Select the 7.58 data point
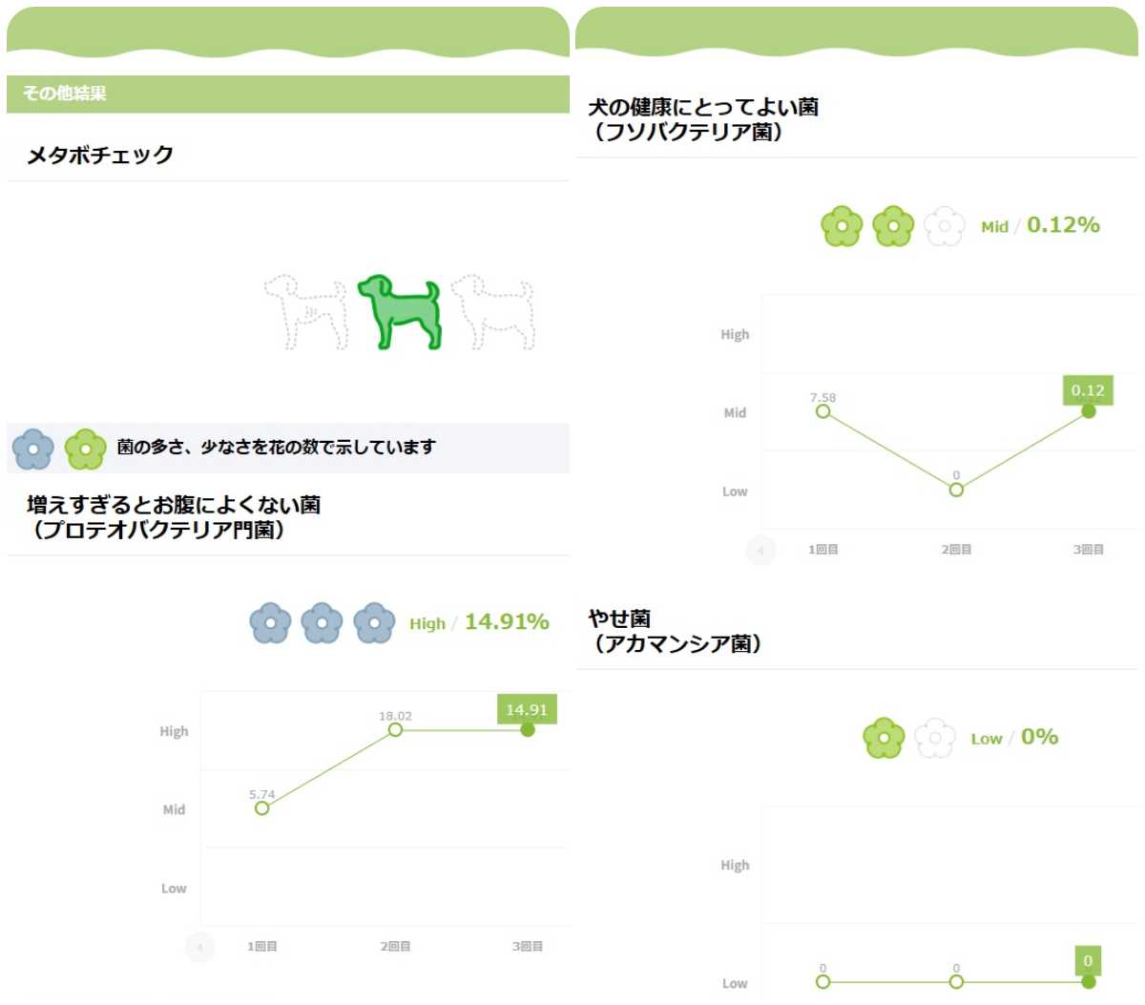Viewport: 1145px width, 1005px height. click(x=822, y=412)
